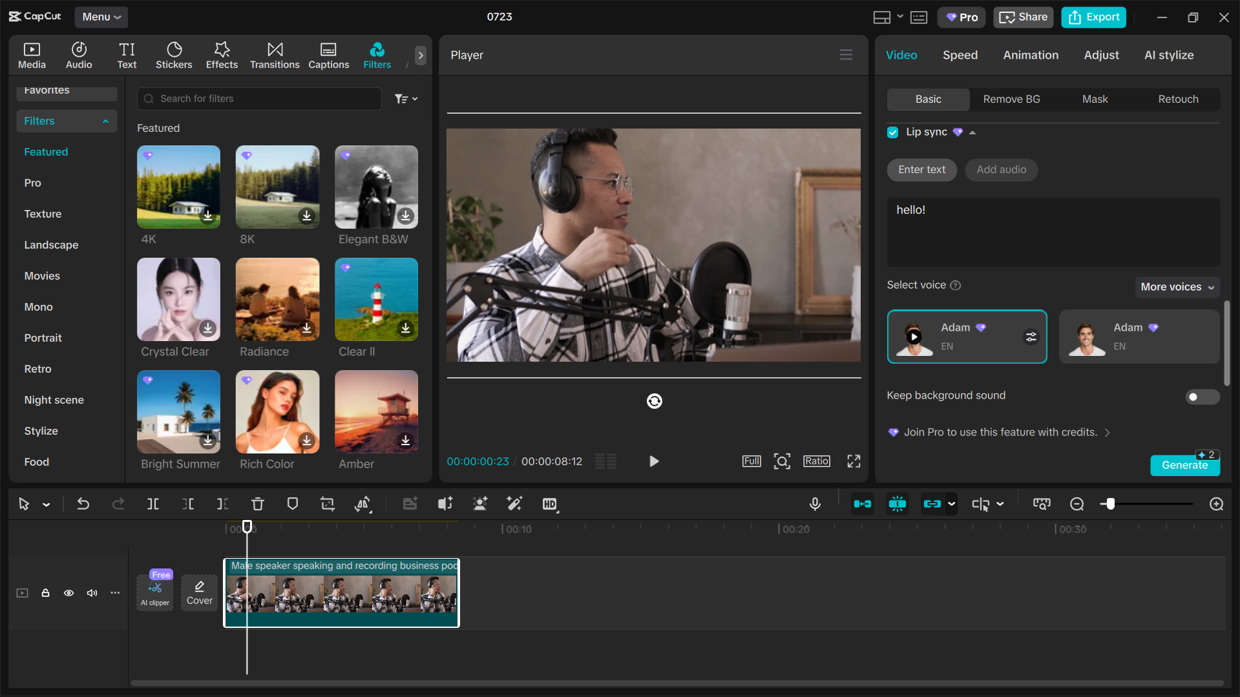Open the Transitions panel

tap(274, 55)
